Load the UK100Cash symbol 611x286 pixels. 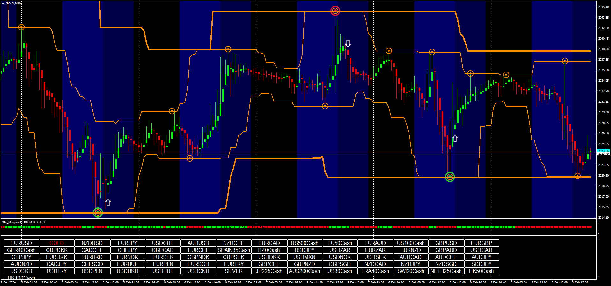pos(21,278)
